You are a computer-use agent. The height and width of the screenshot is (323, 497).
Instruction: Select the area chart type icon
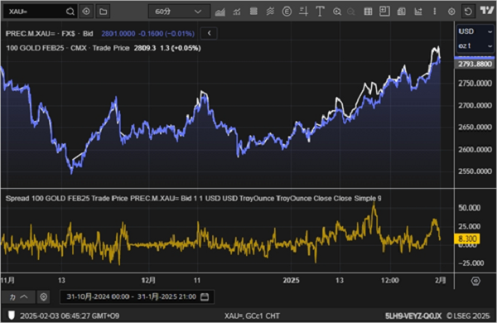(x=220, y=12)
